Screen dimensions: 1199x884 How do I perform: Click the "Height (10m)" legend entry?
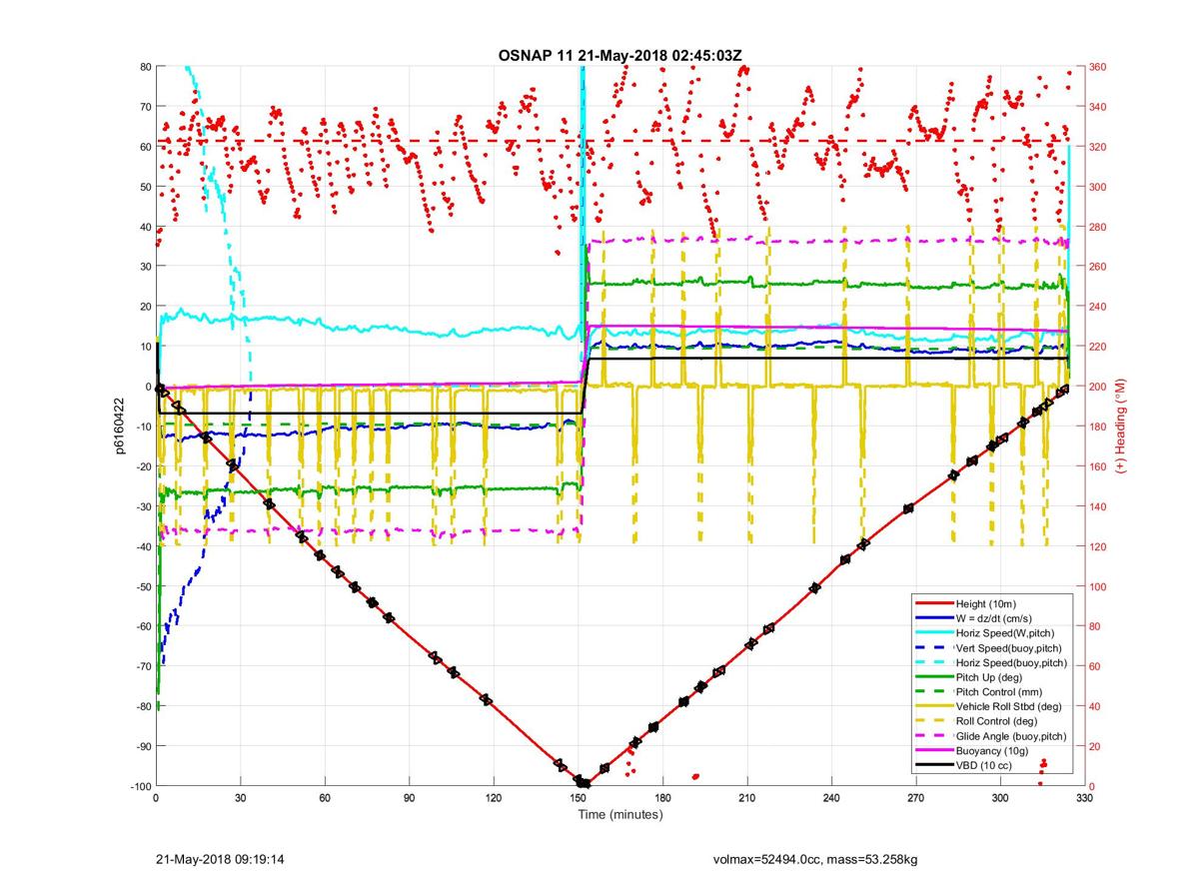(984, 603)
